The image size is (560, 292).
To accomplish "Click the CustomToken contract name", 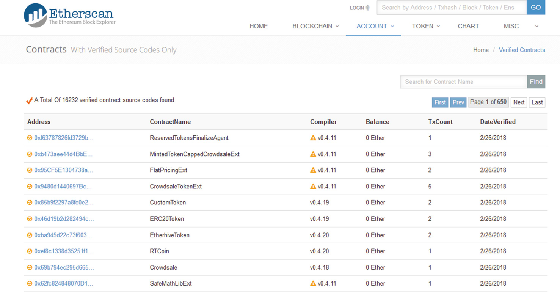I will click(168, 203).
